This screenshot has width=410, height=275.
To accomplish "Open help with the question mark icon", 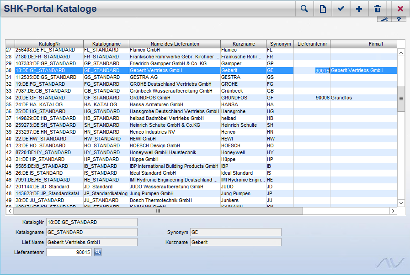I will 399,19.
